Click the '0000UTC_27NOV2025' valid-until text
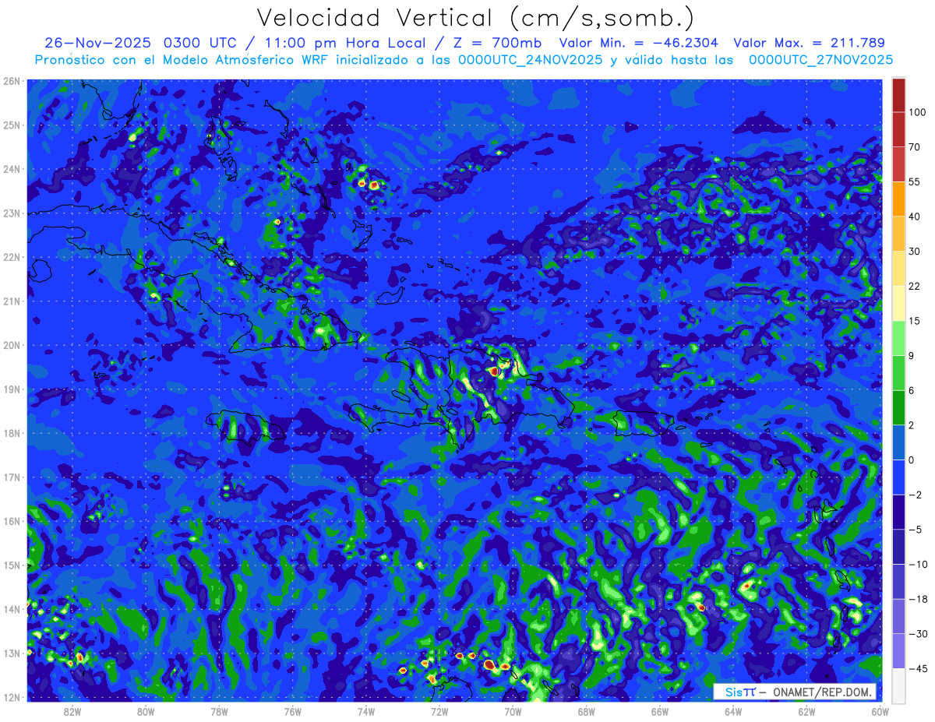The height and width of the screenshot is (722, 935). tap(820, 60)
